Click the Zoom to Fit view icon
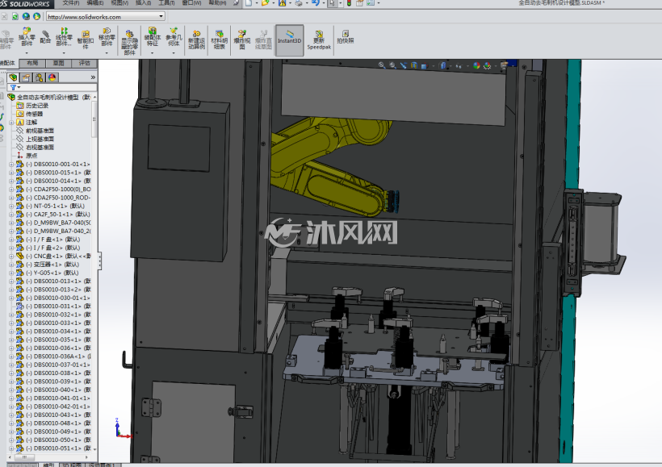The width and height of the screenshot is (662, 467). pos(382,65)
